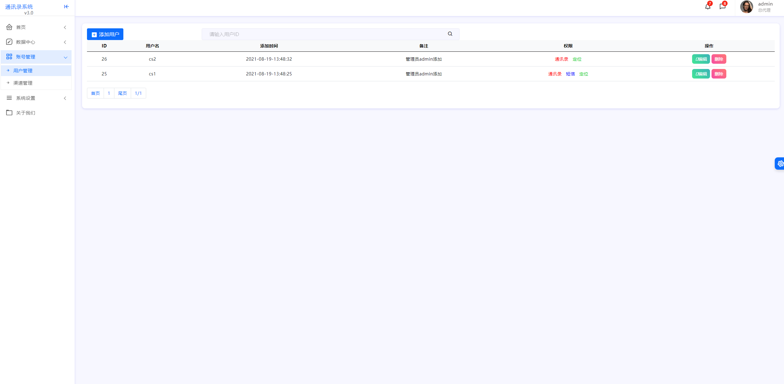Click the 添加用户 button
Image resolution: width=784 pixels, height=384 pixels.
[x=105, y=34]
